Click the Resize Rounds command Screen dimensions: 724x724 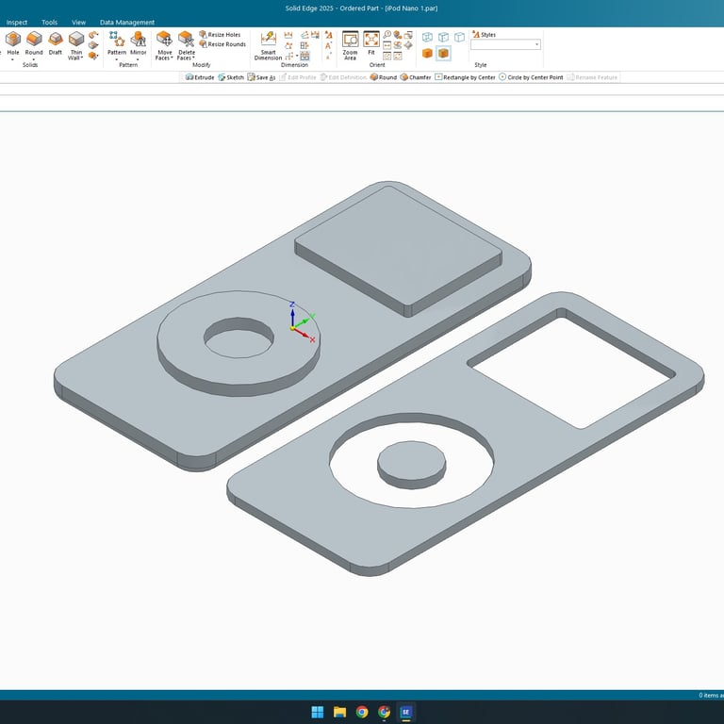[x=222, y=44]
